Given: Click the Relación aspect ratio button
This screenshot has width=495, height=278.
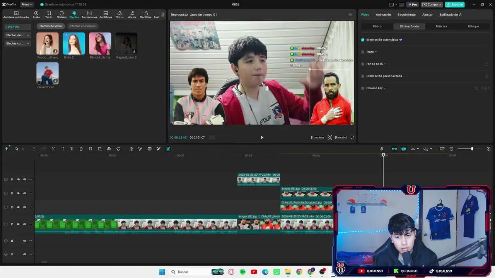Looking at the screenshot, I should tap(341, 137).
